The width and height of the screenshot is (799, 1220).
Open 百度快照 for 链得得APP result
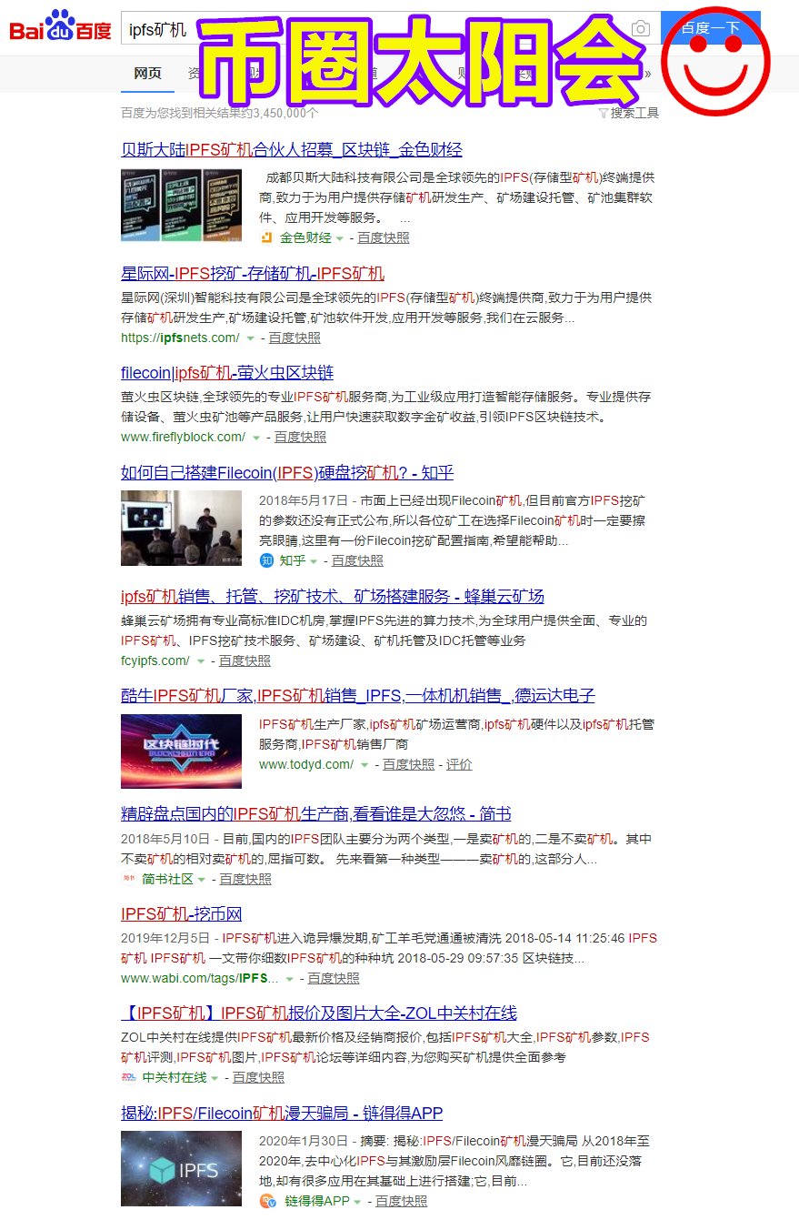[401, 1201]
